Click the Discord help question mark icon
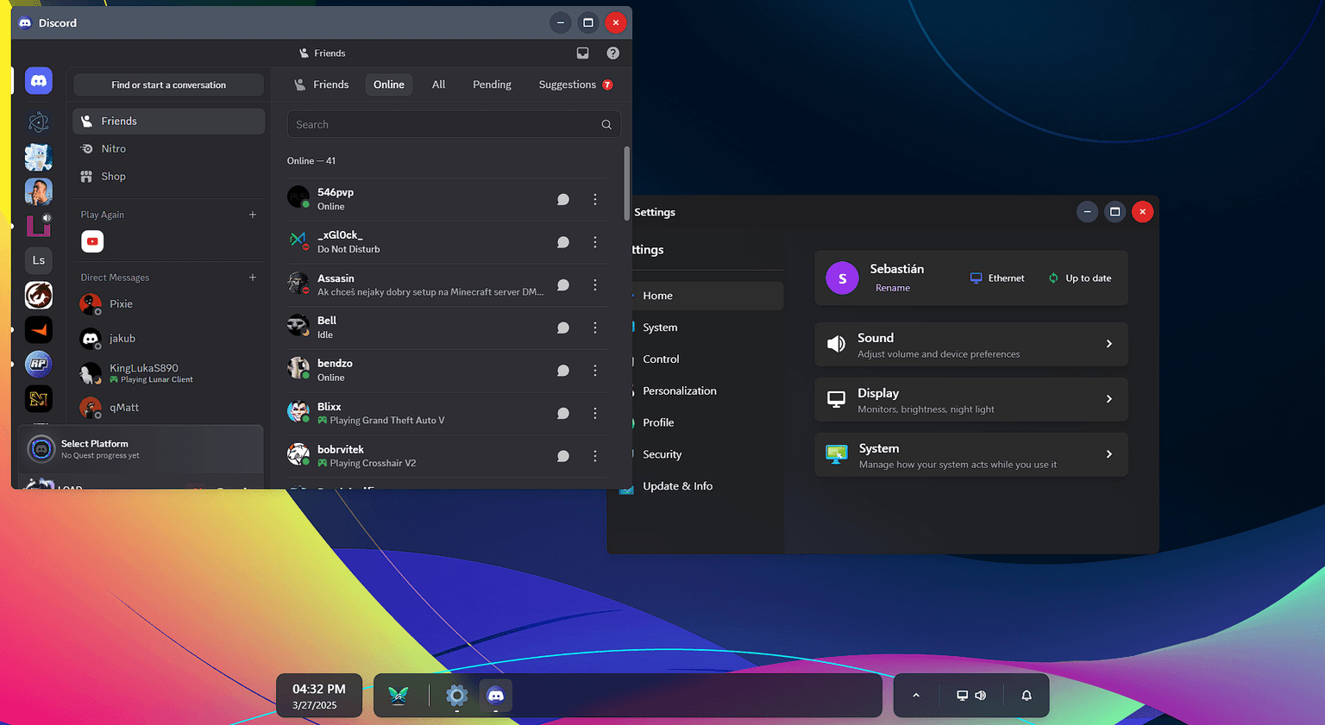 [x=612, y=53]
